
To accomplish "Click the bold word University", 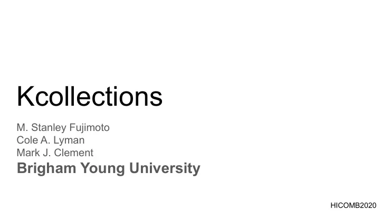I will [165, 168].
